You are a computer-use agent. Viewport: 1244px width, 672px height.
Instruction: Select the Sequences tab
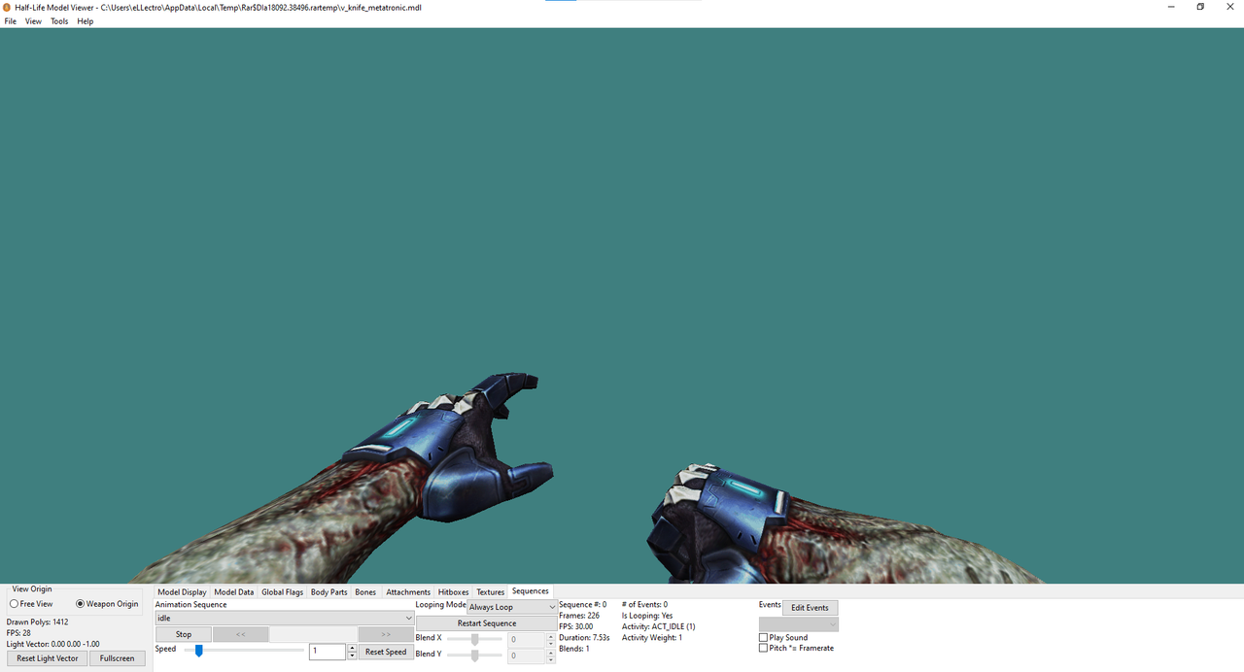(x=531, y=591)
